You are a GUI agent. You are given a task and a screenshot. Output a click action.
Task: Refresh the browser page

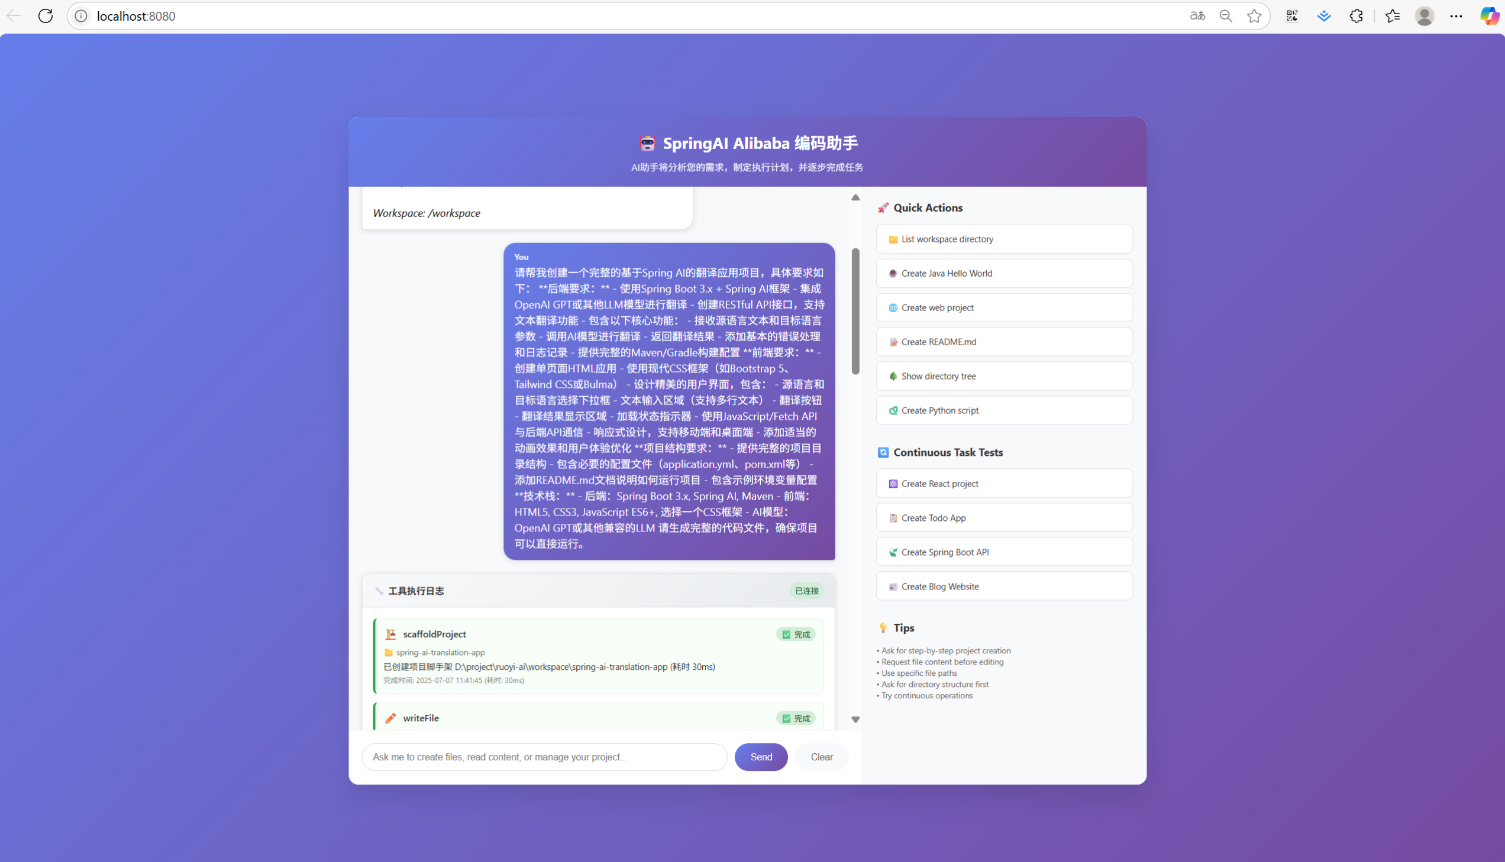click(x=46, y=16)
